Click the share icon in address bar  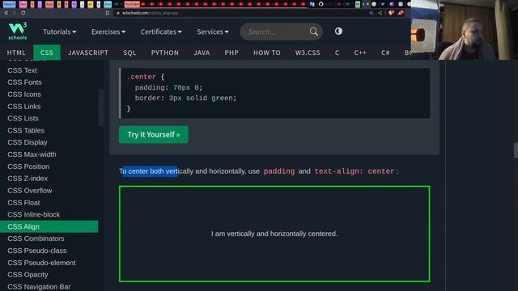pyautogui.click(x=380, y=13)
